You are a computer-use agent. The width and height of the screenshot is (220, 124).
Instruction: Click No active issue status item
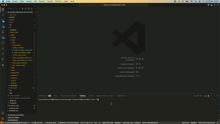pos(50,123)
